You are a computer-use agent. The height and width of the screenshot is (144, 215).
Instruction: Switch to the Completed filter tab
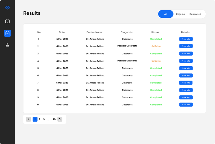[195, 14]
